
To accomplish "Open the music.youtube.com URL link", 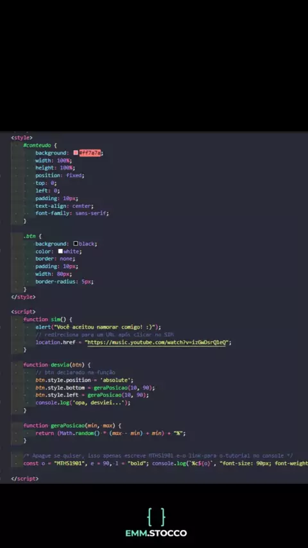I will pos(157,343).
